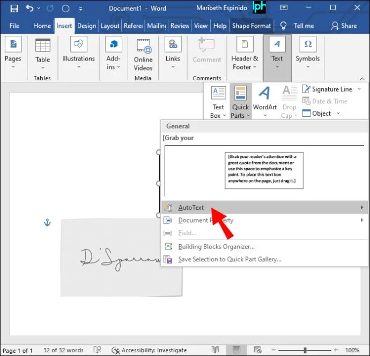Click the Object icon button
Viewport: 370px width, 356px height.
tap(317, 113)
